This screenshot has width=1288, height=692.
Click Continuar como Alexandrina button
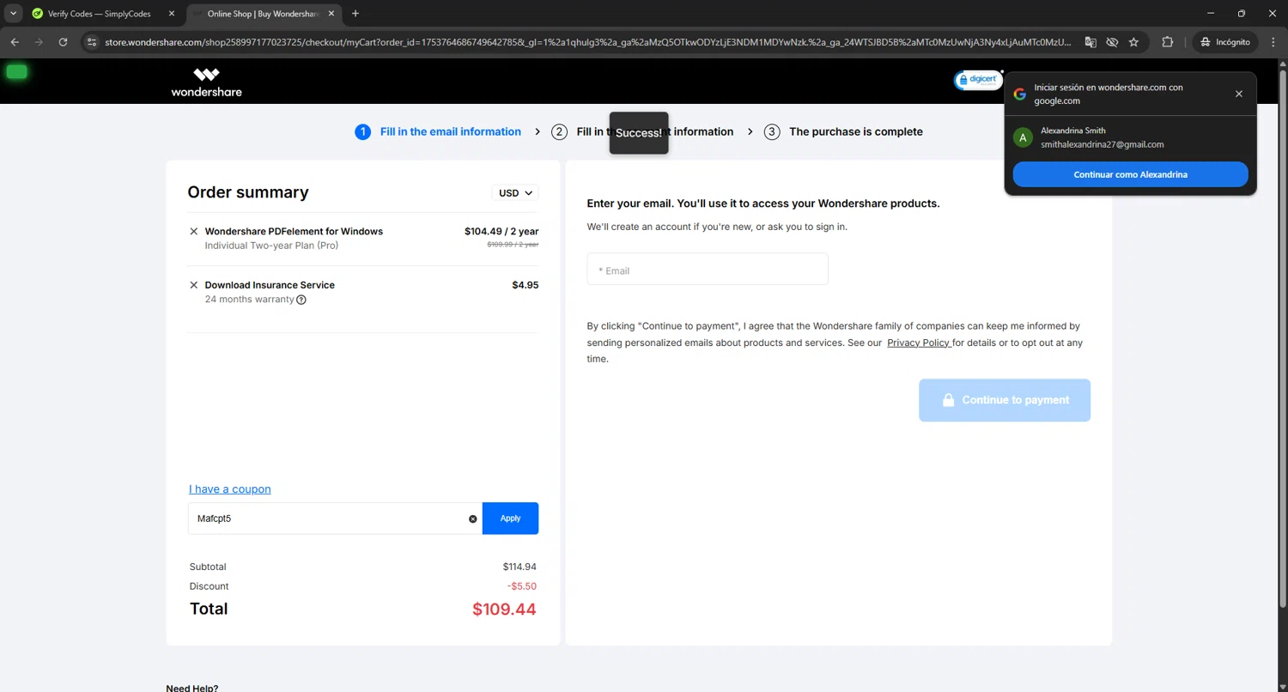point(1130,174)
